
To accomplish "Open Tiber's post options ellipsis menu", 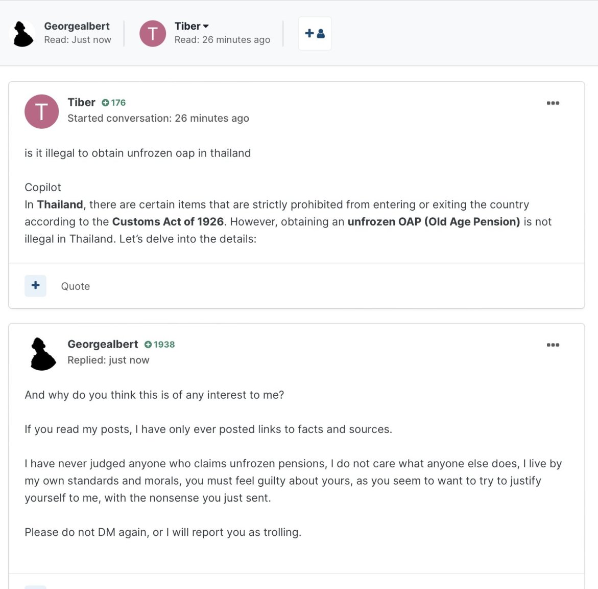I will pyautogui.click(x=553, y=103).
